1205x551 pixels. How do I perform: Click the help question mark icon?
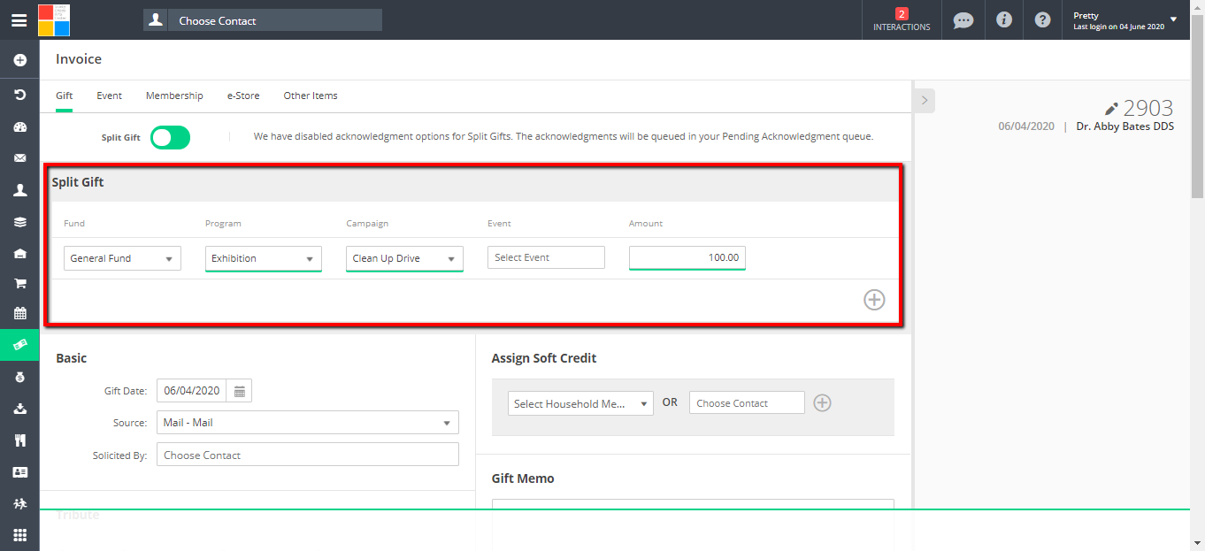[x=1043, y=20]
